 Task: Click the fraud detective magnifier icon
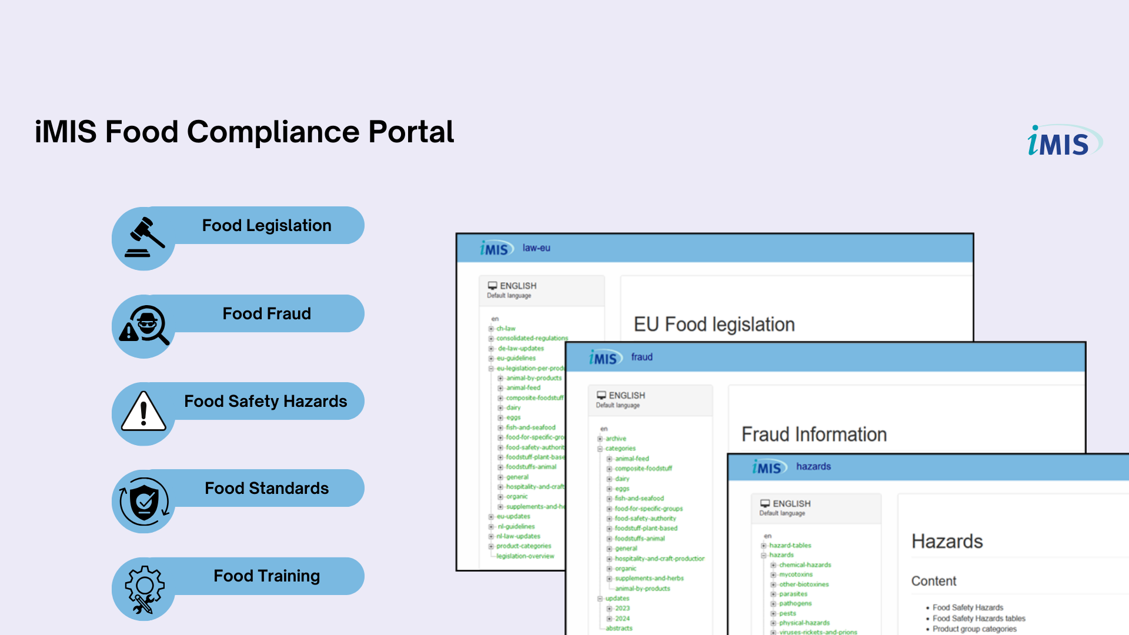pyautogui.click(x=144, y=325)
